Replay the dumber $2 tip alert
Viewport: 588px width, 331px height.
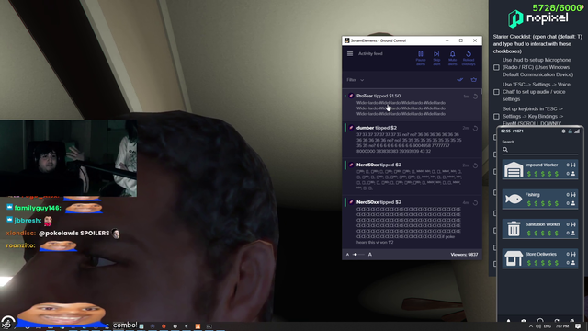click(475, 129)
